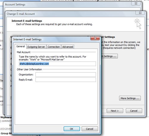This screenshot has height=136, width=149.
Task: Switch to the Outgoing Server tab
Action: pos(36,47)
